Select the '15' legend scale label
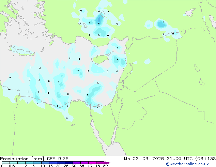The image size is (216, 167). [50, 166]
